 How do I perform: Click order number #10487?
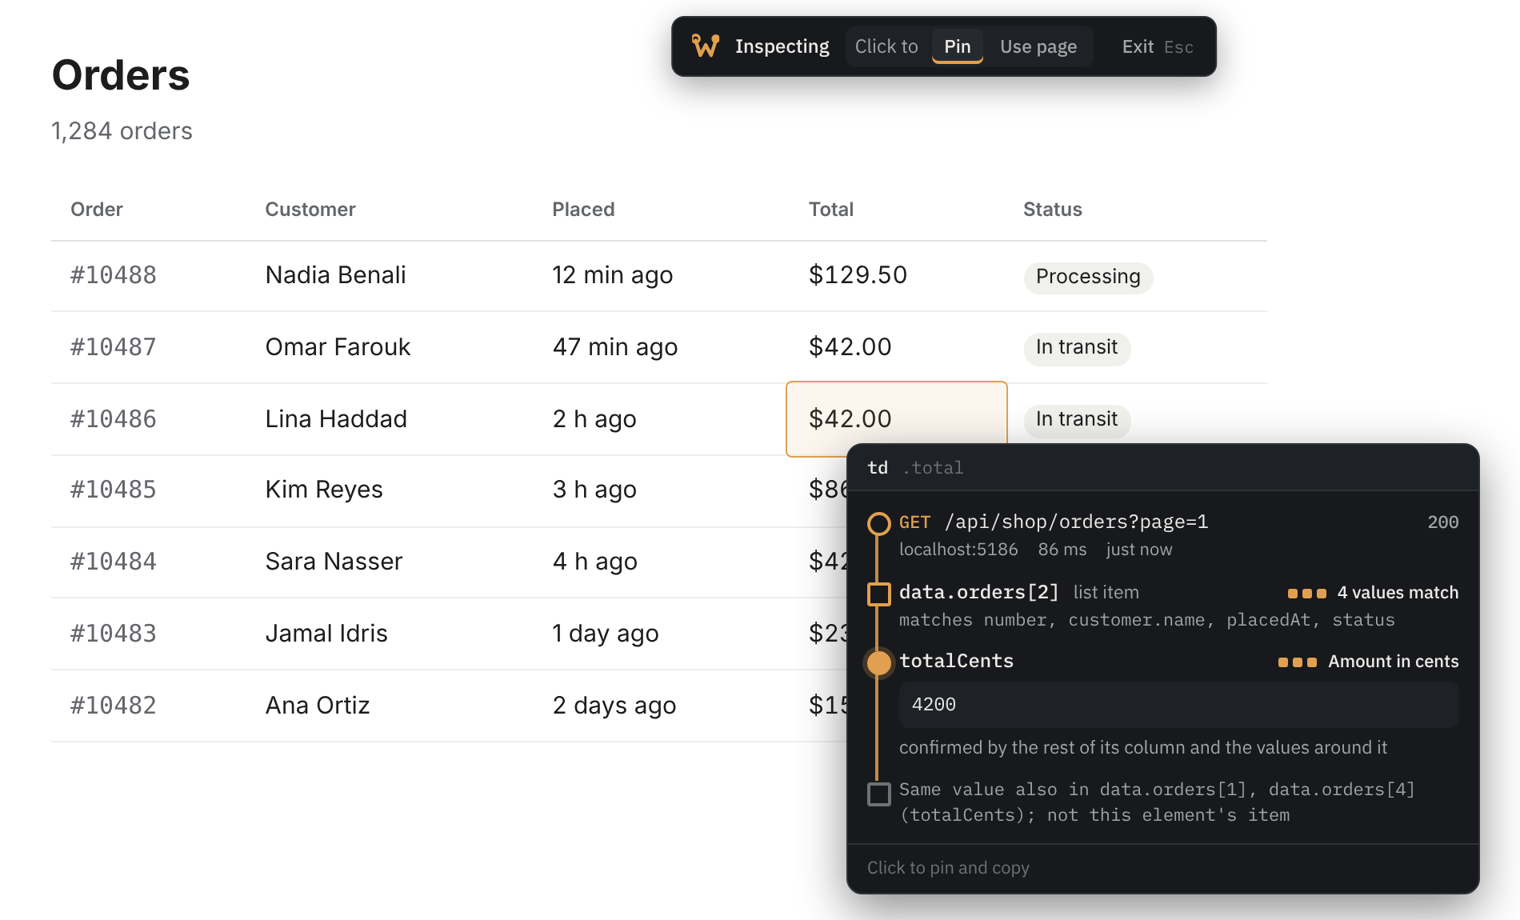(114, 347)
